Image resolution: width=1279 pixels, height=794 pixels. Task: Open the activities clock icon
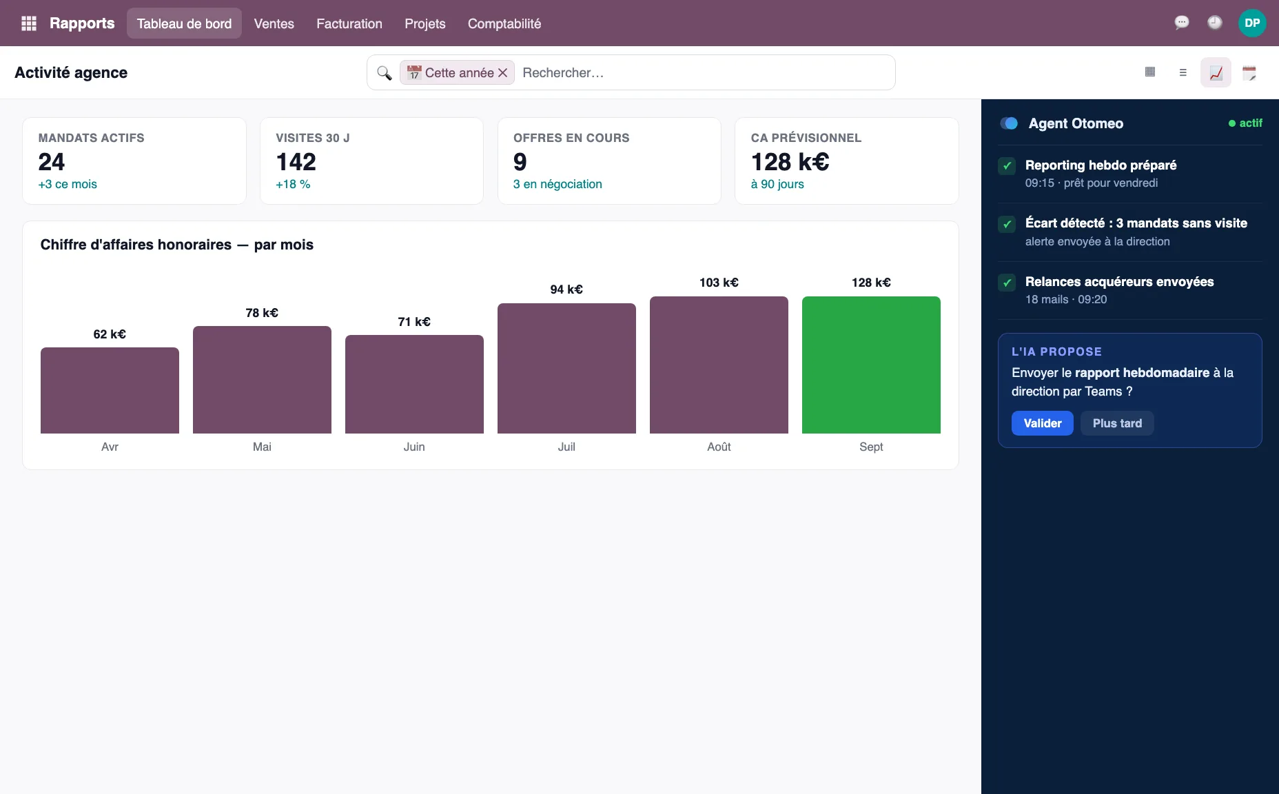pyautogui.click(x=1215, y=23)
